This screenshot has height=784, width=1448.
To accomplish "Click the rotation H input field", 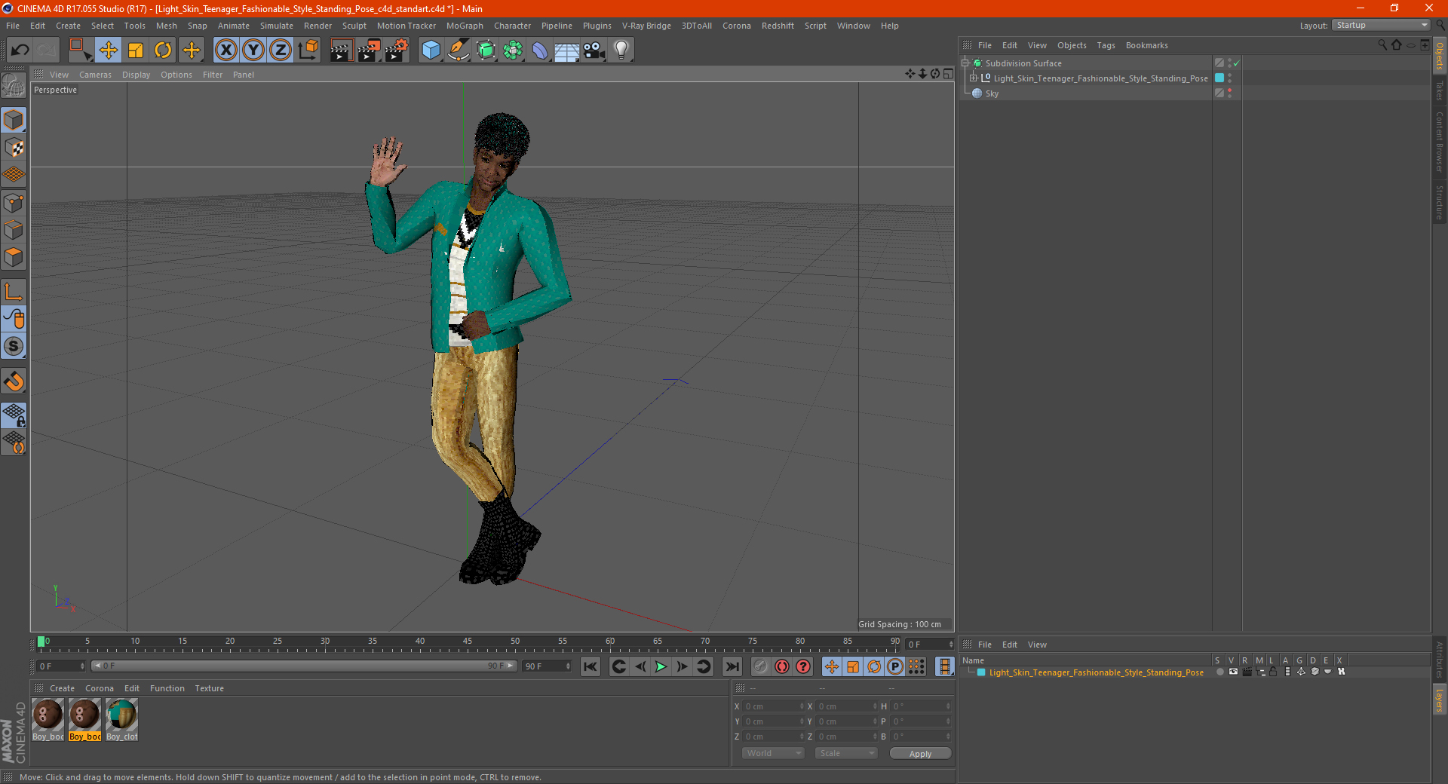I will pos(922,706).
